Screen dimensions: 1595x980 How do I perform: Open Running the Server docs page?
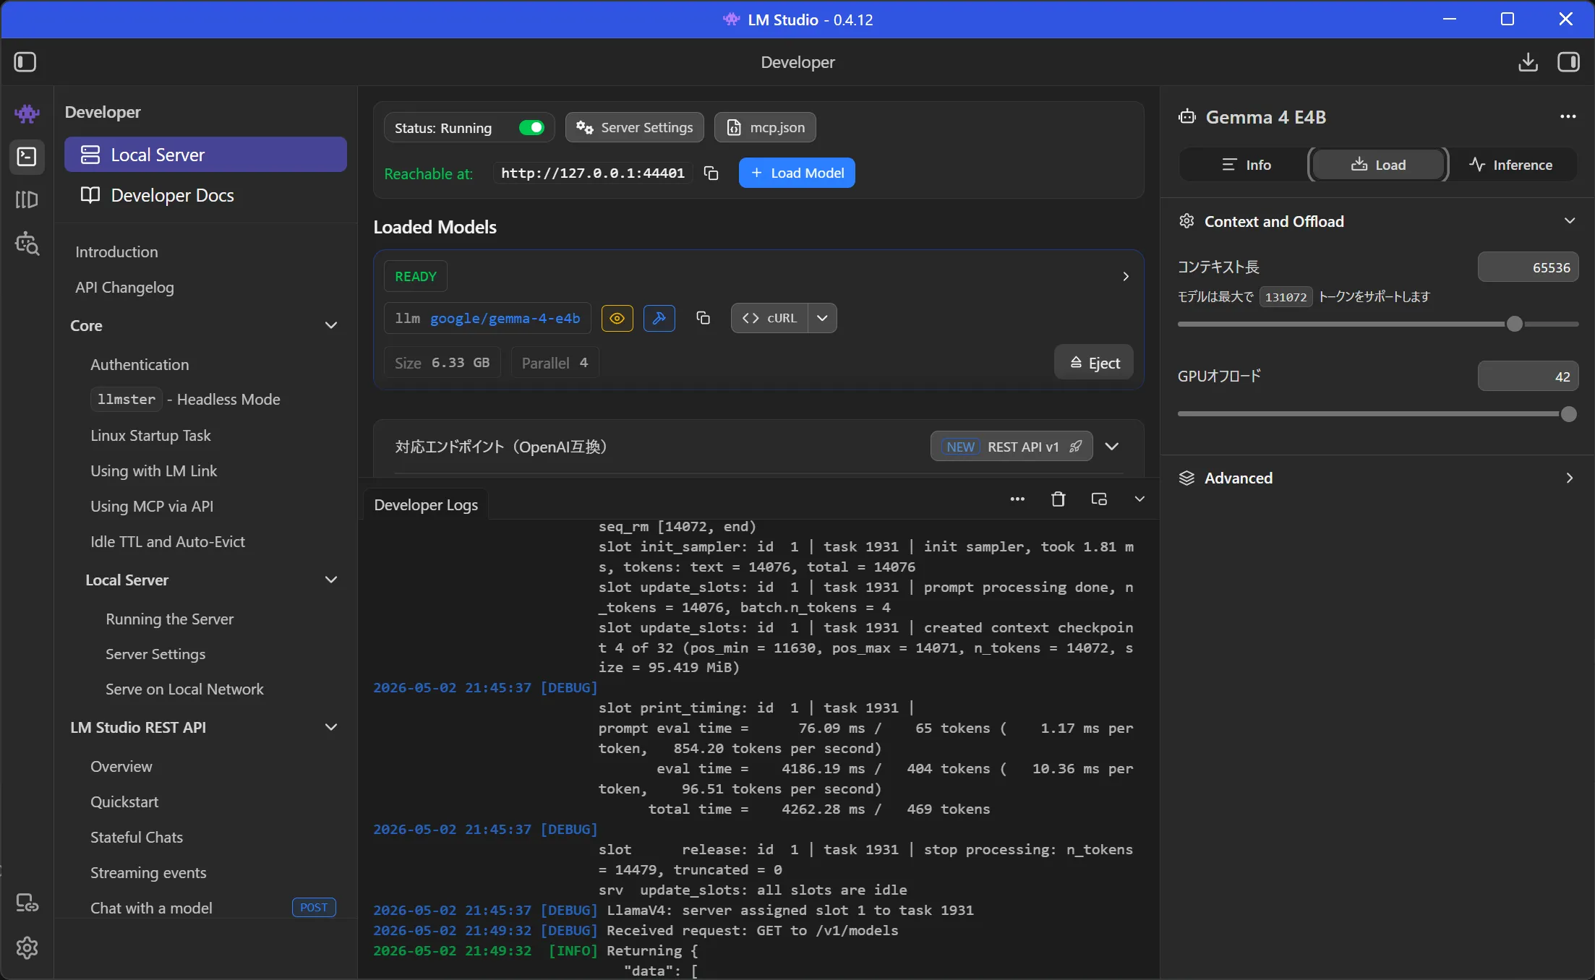coord(169,619)
